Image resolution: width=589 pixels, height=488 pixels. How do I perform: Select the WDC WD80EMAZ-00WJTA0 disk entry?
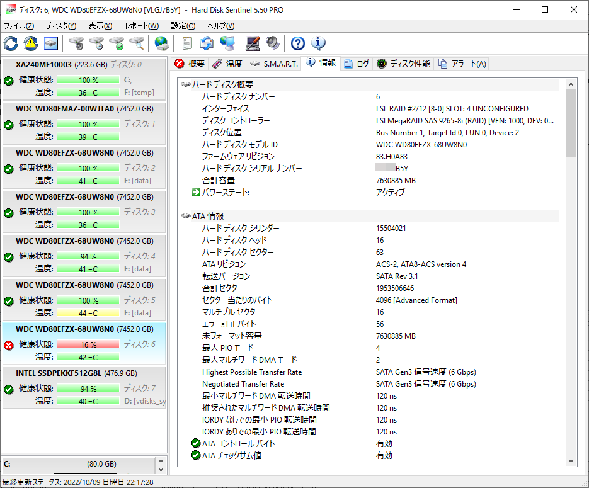click(84, 123)
